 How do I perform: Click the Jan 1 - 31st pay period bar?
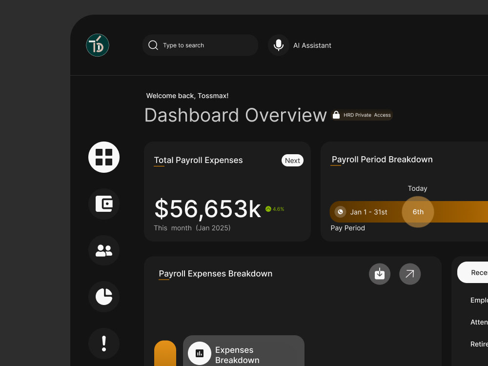tap(408, 212)
